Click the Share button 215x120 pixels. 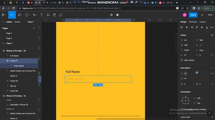193,15
